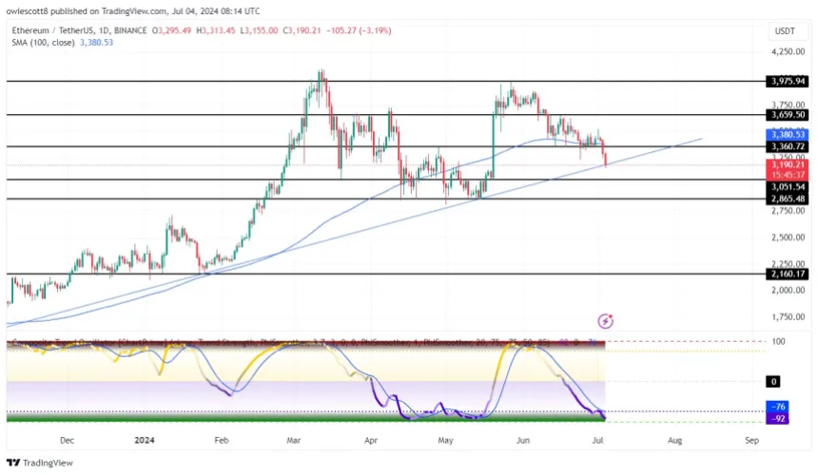The height and width of the screenshot is (475, 818).
Task: Select the 2,865.48 horizontal line price label
Action: [x=789, y=199]
